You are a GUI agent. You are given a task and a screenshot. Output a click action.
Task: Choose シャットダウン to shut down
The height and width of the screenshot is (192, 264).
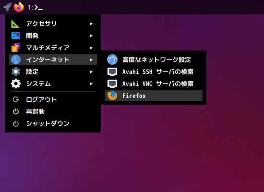click(x=53, y=123)
